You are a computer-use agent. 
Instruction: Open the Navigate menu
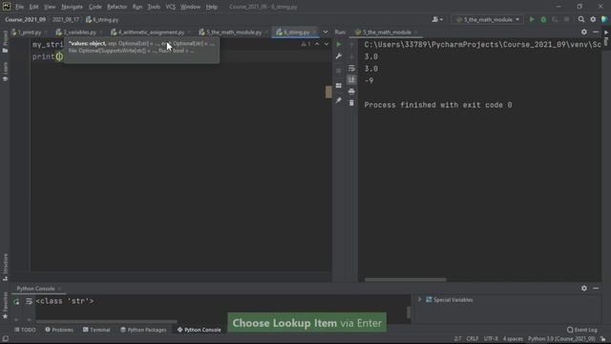pyautogui.click(x=73, y=7)
